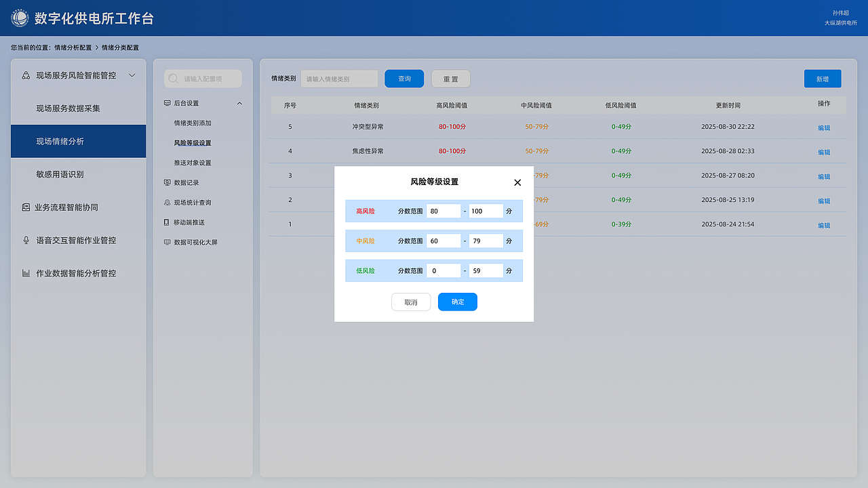Click the 中风险 upper score field showing 79
This screenshot has height=488, width=868.
[486, 241]
